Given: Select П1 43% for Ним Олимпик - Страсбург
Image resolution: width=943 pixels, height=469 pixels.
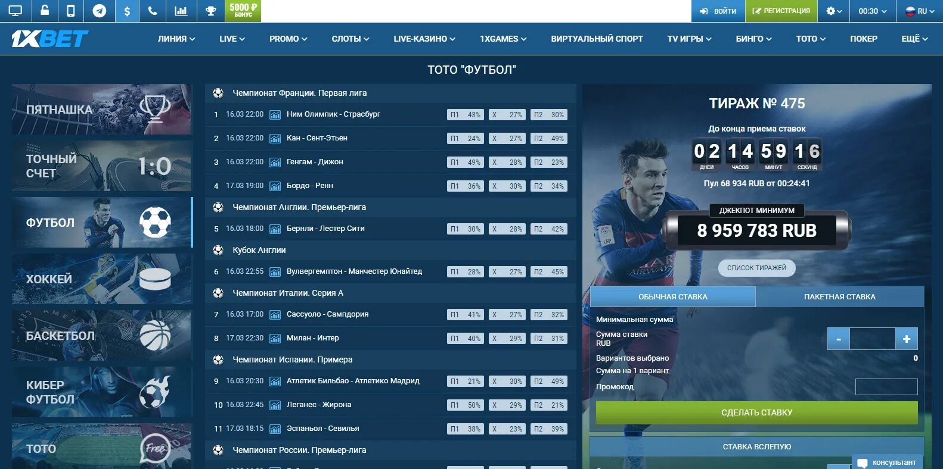Looking at the screenshot, I should pyautogui.click(x=466, y=115).
